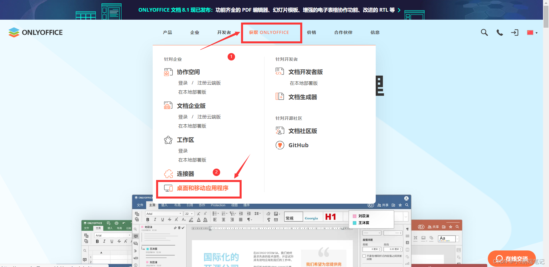This screenshot has width=549, height=267.
Task: Click the 文档生成器 icon
Action: point(280,97)
